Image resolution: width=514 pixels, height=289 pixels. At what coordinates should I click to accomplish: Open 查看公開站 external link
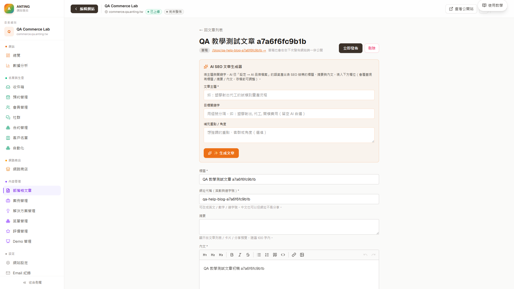[461, 9]
